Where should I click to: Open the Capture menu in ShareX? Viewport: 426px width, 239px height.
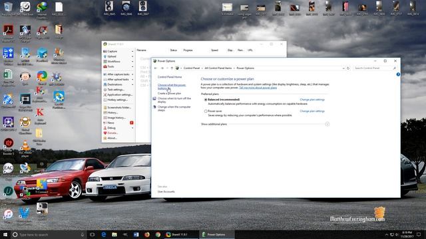click(118, 51)
